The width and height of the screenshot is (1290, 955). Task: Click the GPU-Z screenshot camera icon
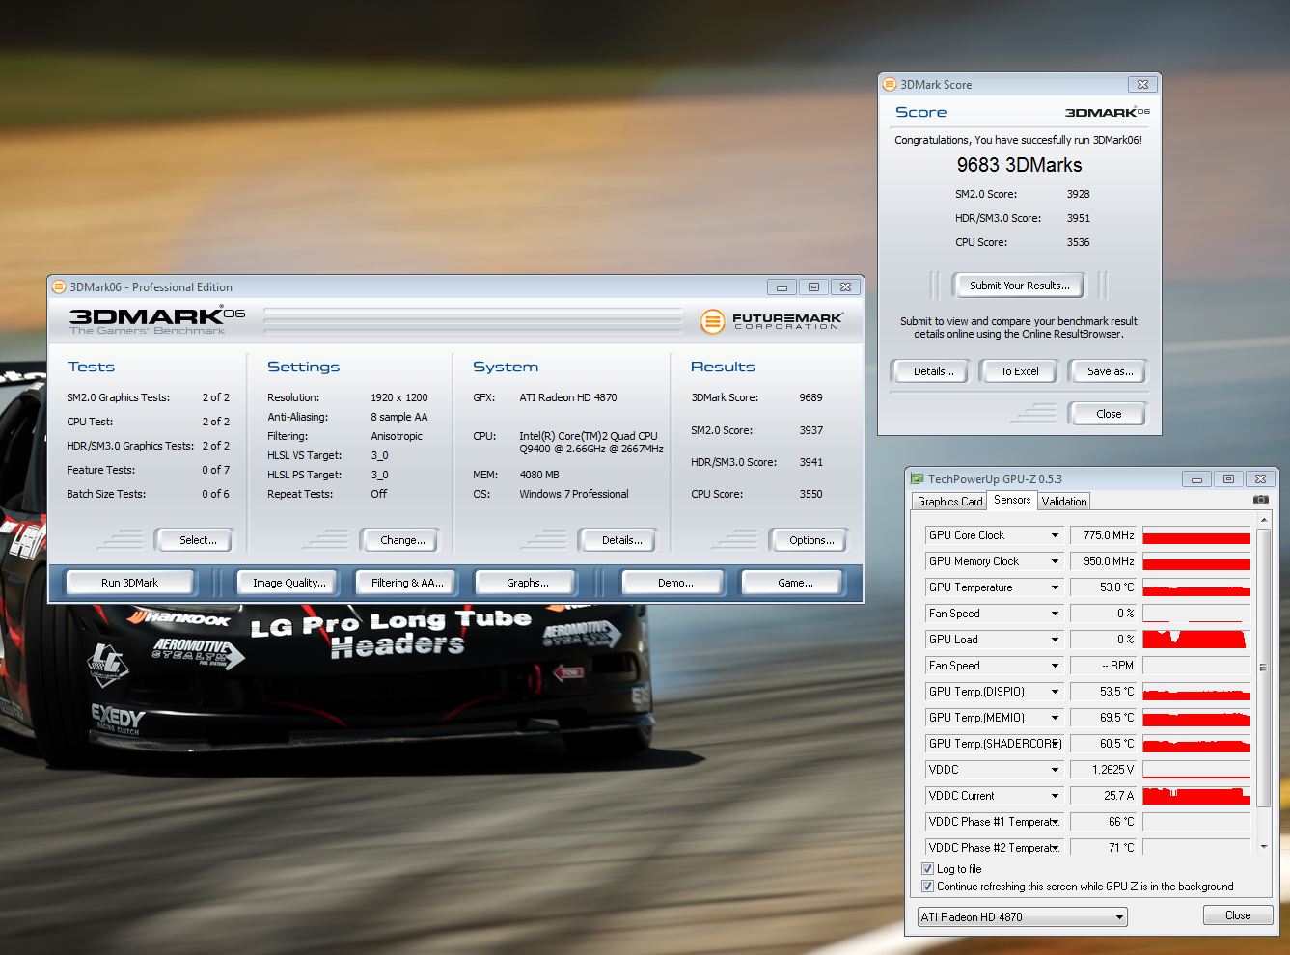[1260, 500]
